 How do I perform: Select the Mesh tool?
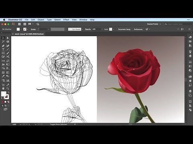3,72
